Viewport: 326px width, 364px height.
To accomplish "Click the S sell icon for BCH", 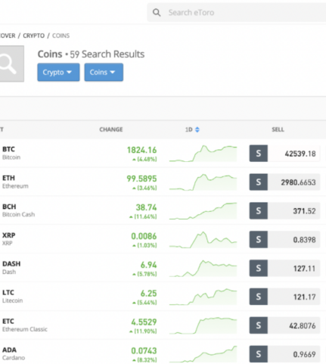I will point(259,210).
